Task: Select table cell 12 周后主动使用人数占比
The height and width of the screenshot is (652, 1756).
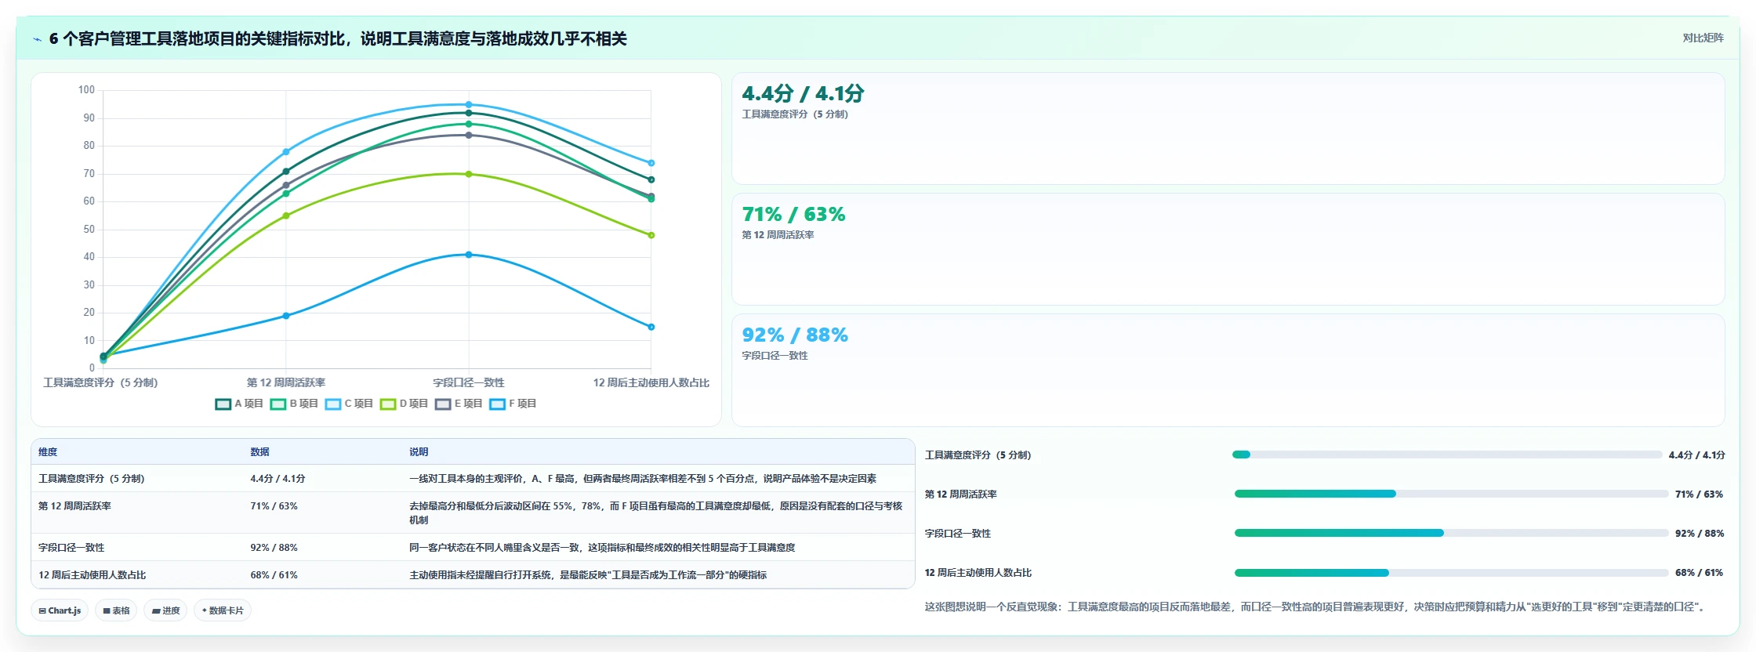Action: 93,575
